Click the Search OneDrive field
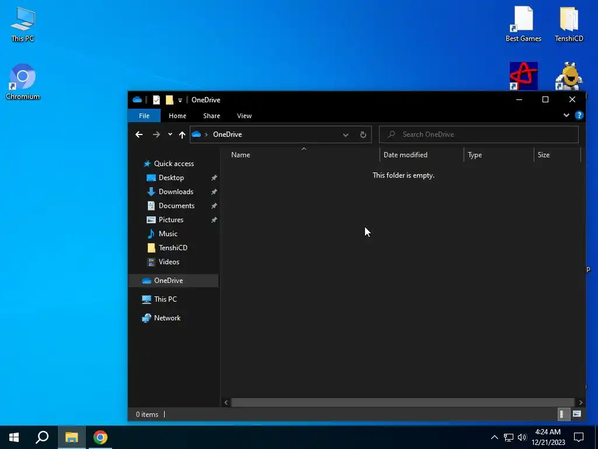The height and width of the screenshot is (449, 598). tap(479, 134)
